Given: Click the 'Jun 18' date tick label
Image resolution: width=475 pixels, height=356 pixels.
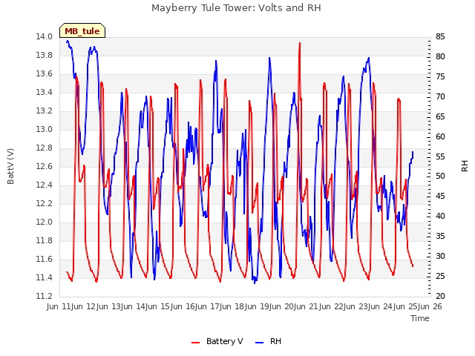Looking at the screenshot, I should 233,306.
